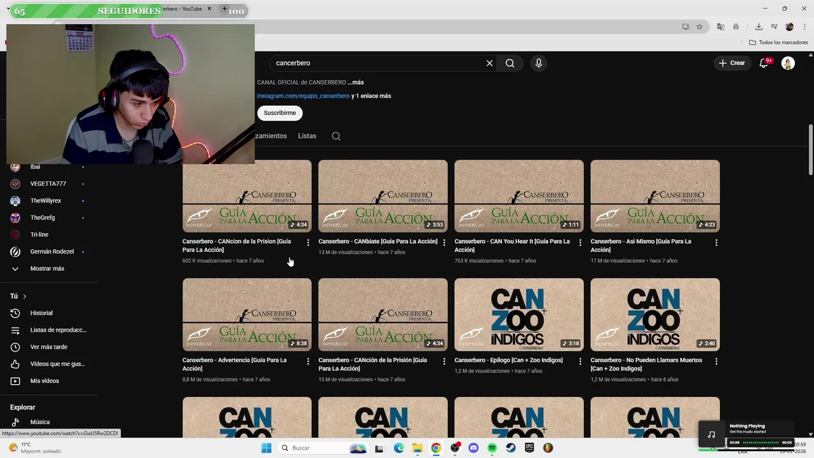
Task: Open Todos los marcadores bookmarks folder
Action: [x=778, y=43]
